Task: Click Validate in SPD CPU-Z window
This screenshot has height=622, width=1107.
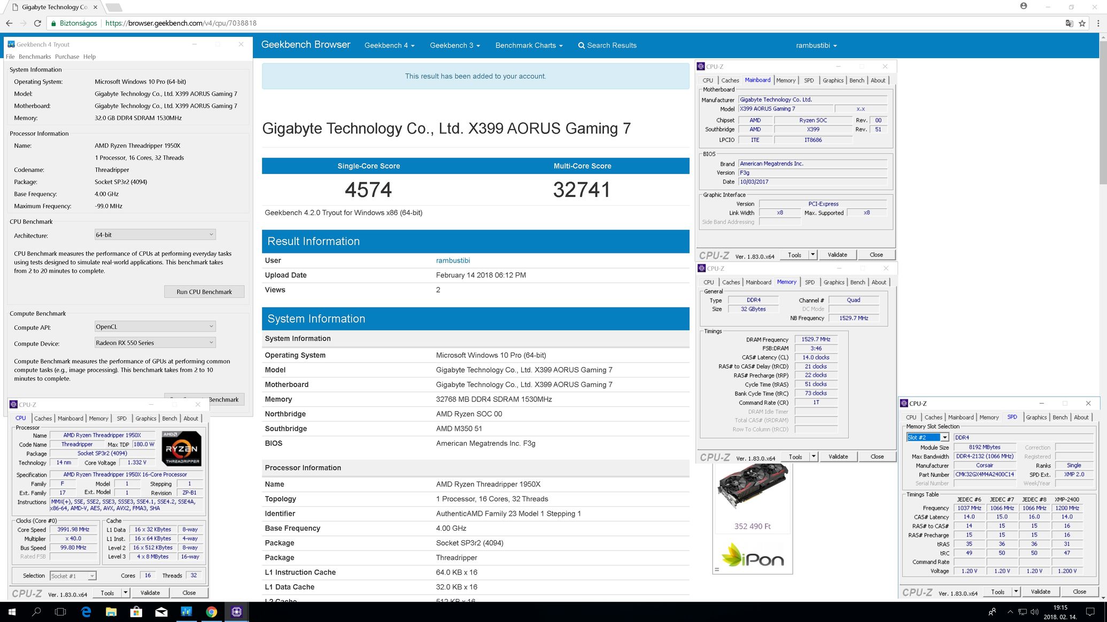Action: click(x=1040, y=592)
